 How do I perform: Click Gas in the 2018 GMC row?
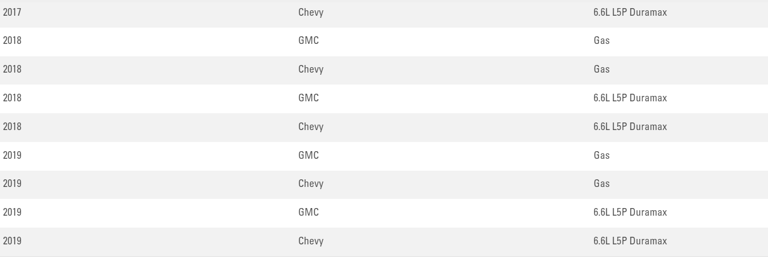click(x=601, y=41)
